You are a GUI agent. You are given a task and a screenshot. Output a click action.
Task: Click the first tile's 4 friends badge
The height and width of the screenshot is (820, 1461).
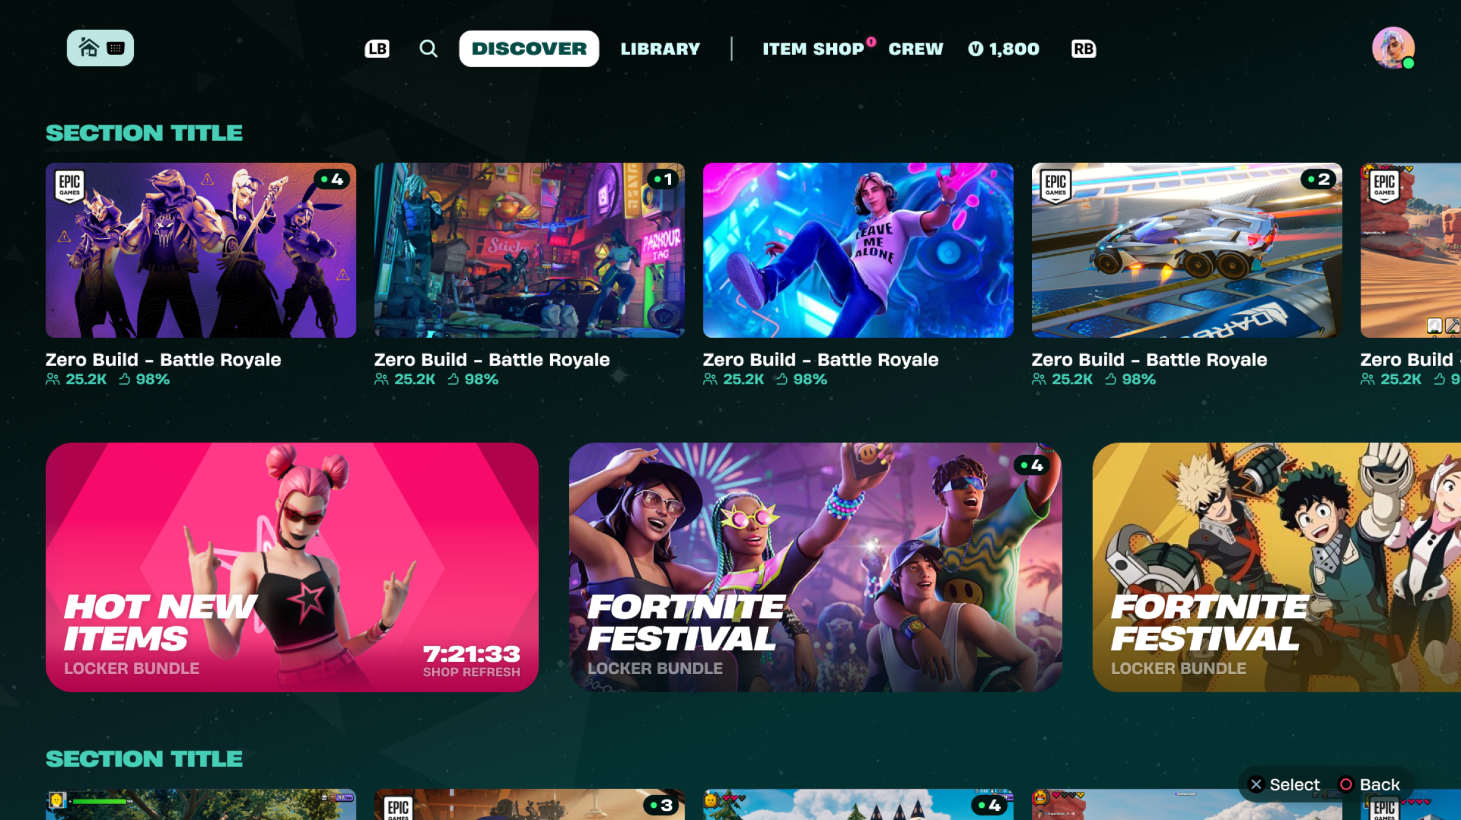click(332, 180)
